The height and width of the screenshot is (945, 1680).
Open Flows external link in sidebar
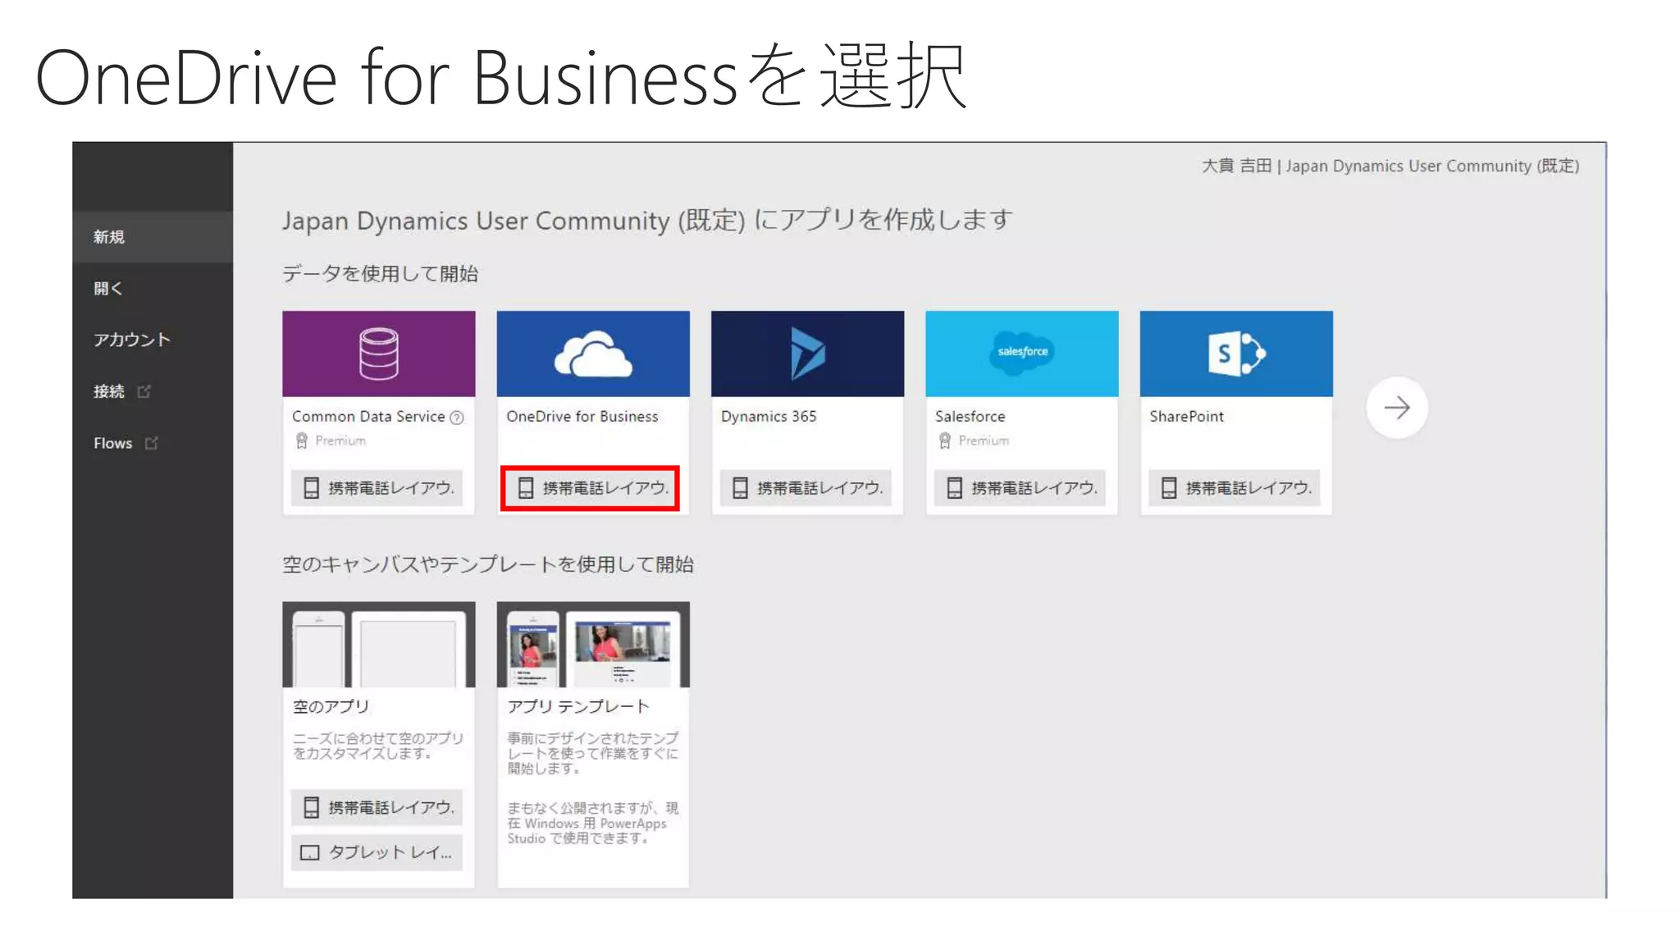[x=153, y=443]
